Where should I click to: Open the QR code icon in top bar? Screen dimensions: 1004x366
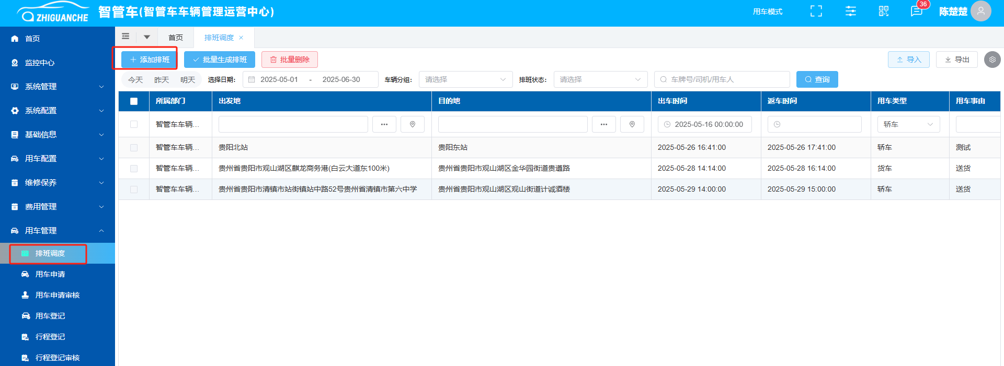tap(884, 11)
